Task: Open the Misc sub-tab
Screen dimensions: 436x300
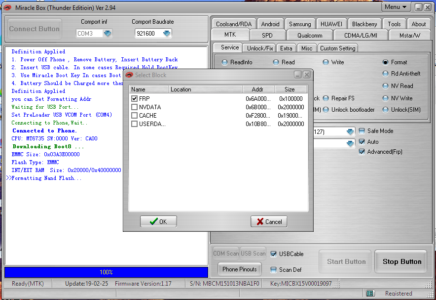Action: 307,48
